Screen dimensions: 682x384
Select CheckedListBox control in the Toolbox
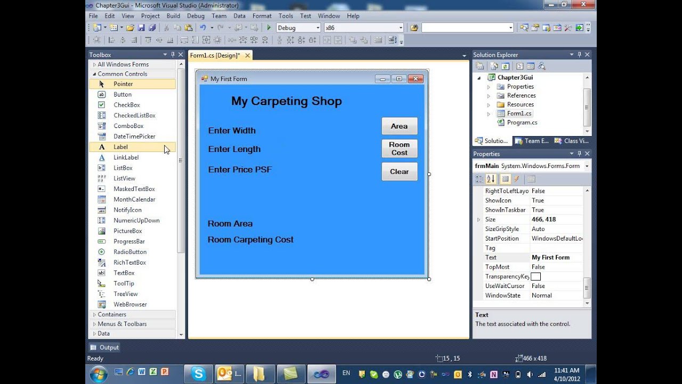[x=132, y=115]
